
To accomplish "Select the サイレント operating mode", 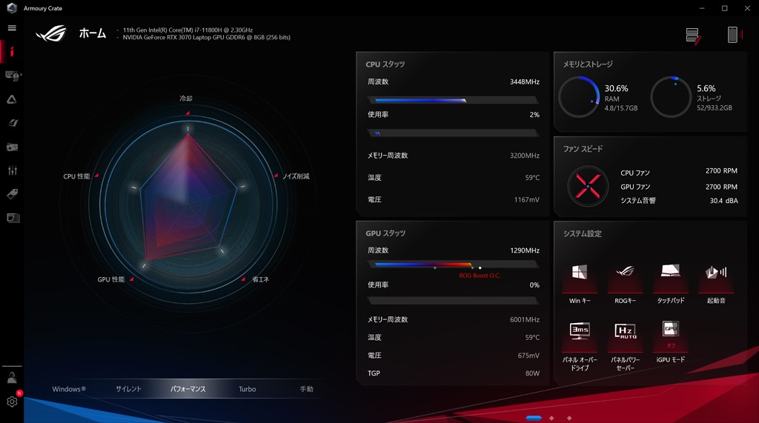I will (x=128, y=389).
